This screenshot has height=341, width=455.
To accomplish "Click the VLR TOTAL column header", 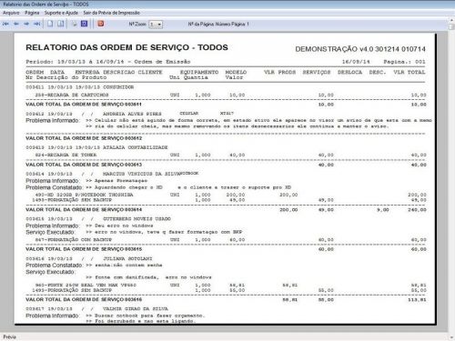I will click(409, 72).
